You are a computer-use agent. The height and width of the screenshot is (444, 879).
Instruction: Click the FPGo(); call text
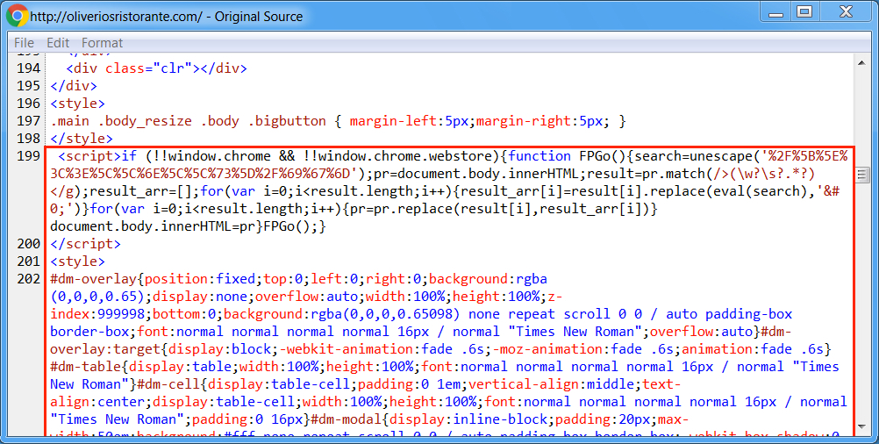(x=291, y=226)
